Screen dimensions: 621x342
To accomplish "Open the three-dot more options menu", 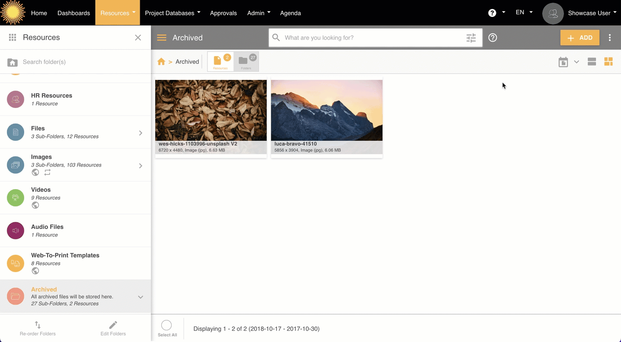I will [x=609, y=38].
